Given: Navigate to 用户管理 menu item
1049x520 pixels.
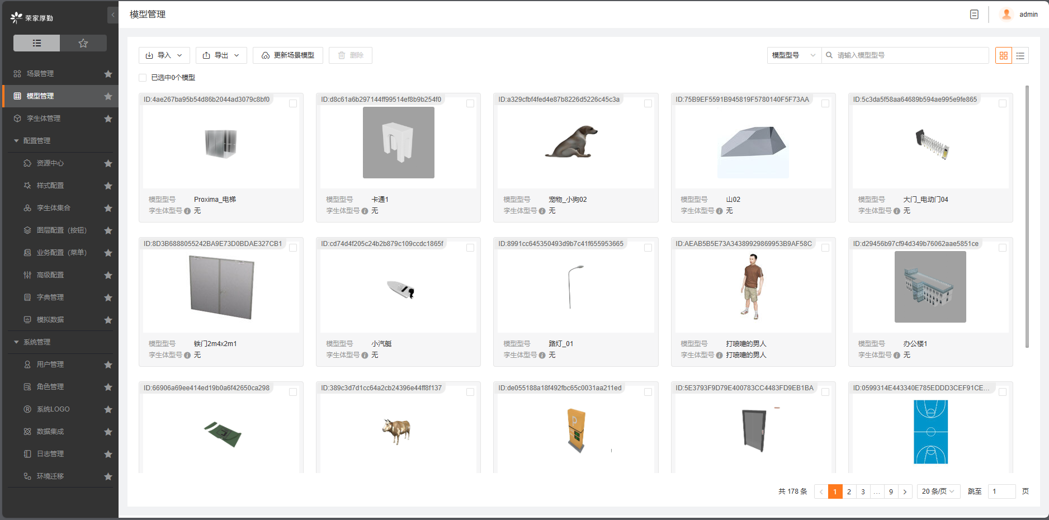Looking at the screenshot, I should (50, 365).
